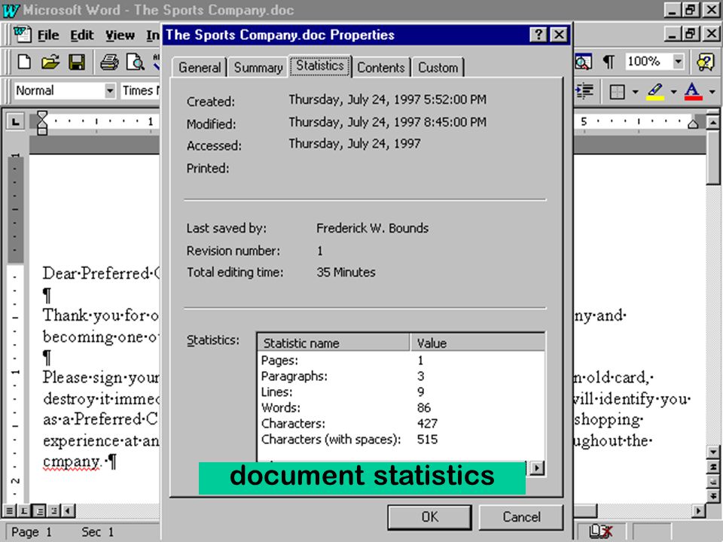Select the Statistics tab
Viewport: 723px width, 542px height.
[x=320, y=66]
